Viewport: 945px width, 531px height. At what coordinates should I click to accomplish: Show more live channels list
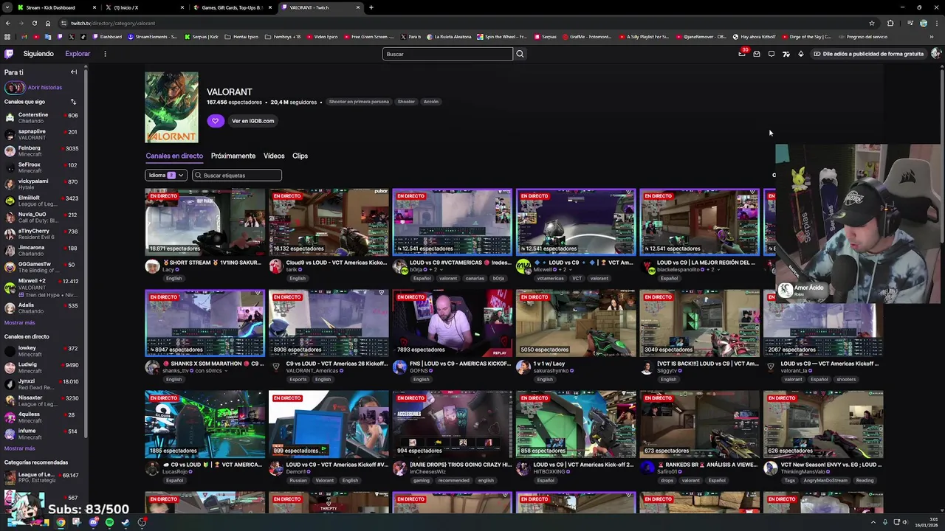(x=19, y=448)
